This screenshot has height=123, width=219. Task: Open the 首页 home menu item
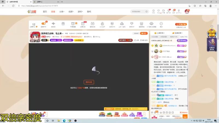45,11
